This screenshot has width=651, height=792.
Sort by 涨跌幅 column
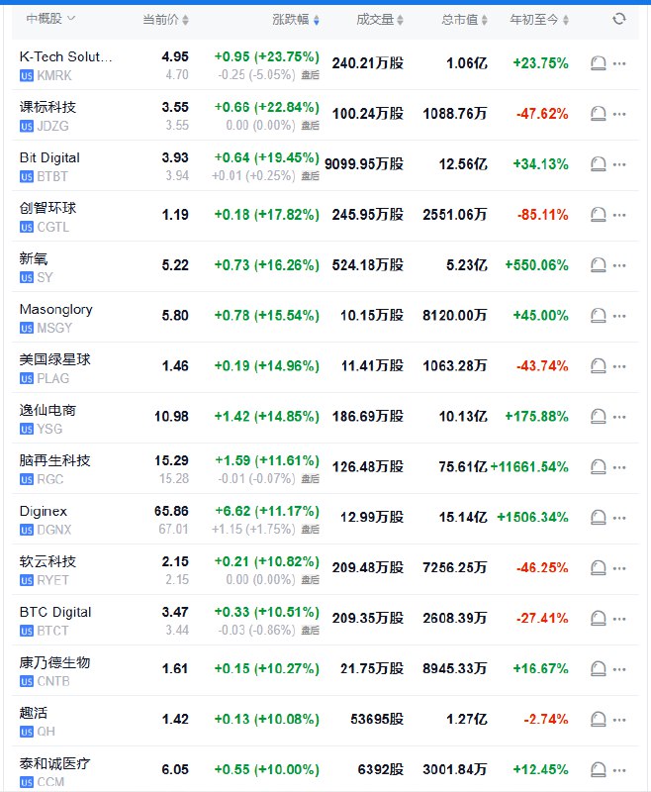click(x=296, y=20)
